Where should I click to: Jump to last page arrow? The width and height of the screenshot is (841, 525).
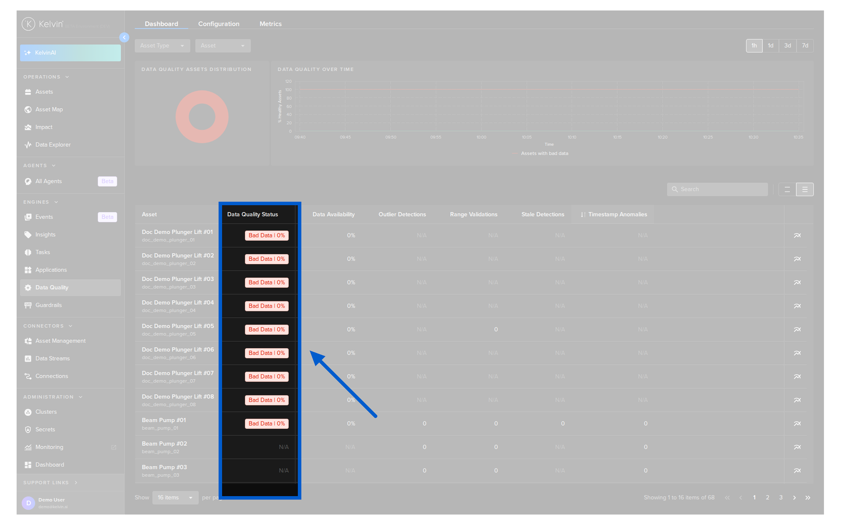[808, 498]
